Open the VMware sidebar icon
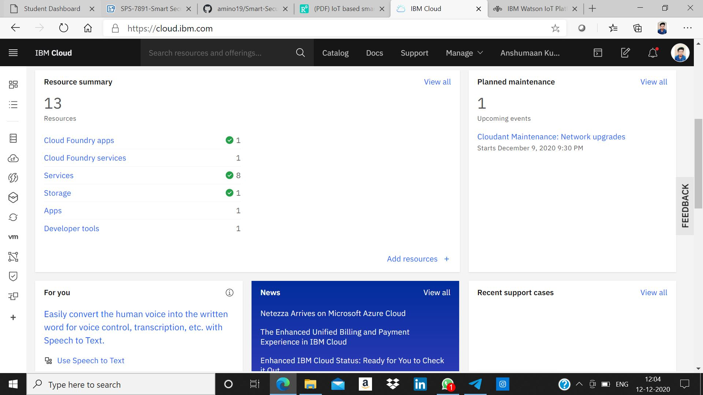Screen dimensions: 703x395 click(13, 237)
